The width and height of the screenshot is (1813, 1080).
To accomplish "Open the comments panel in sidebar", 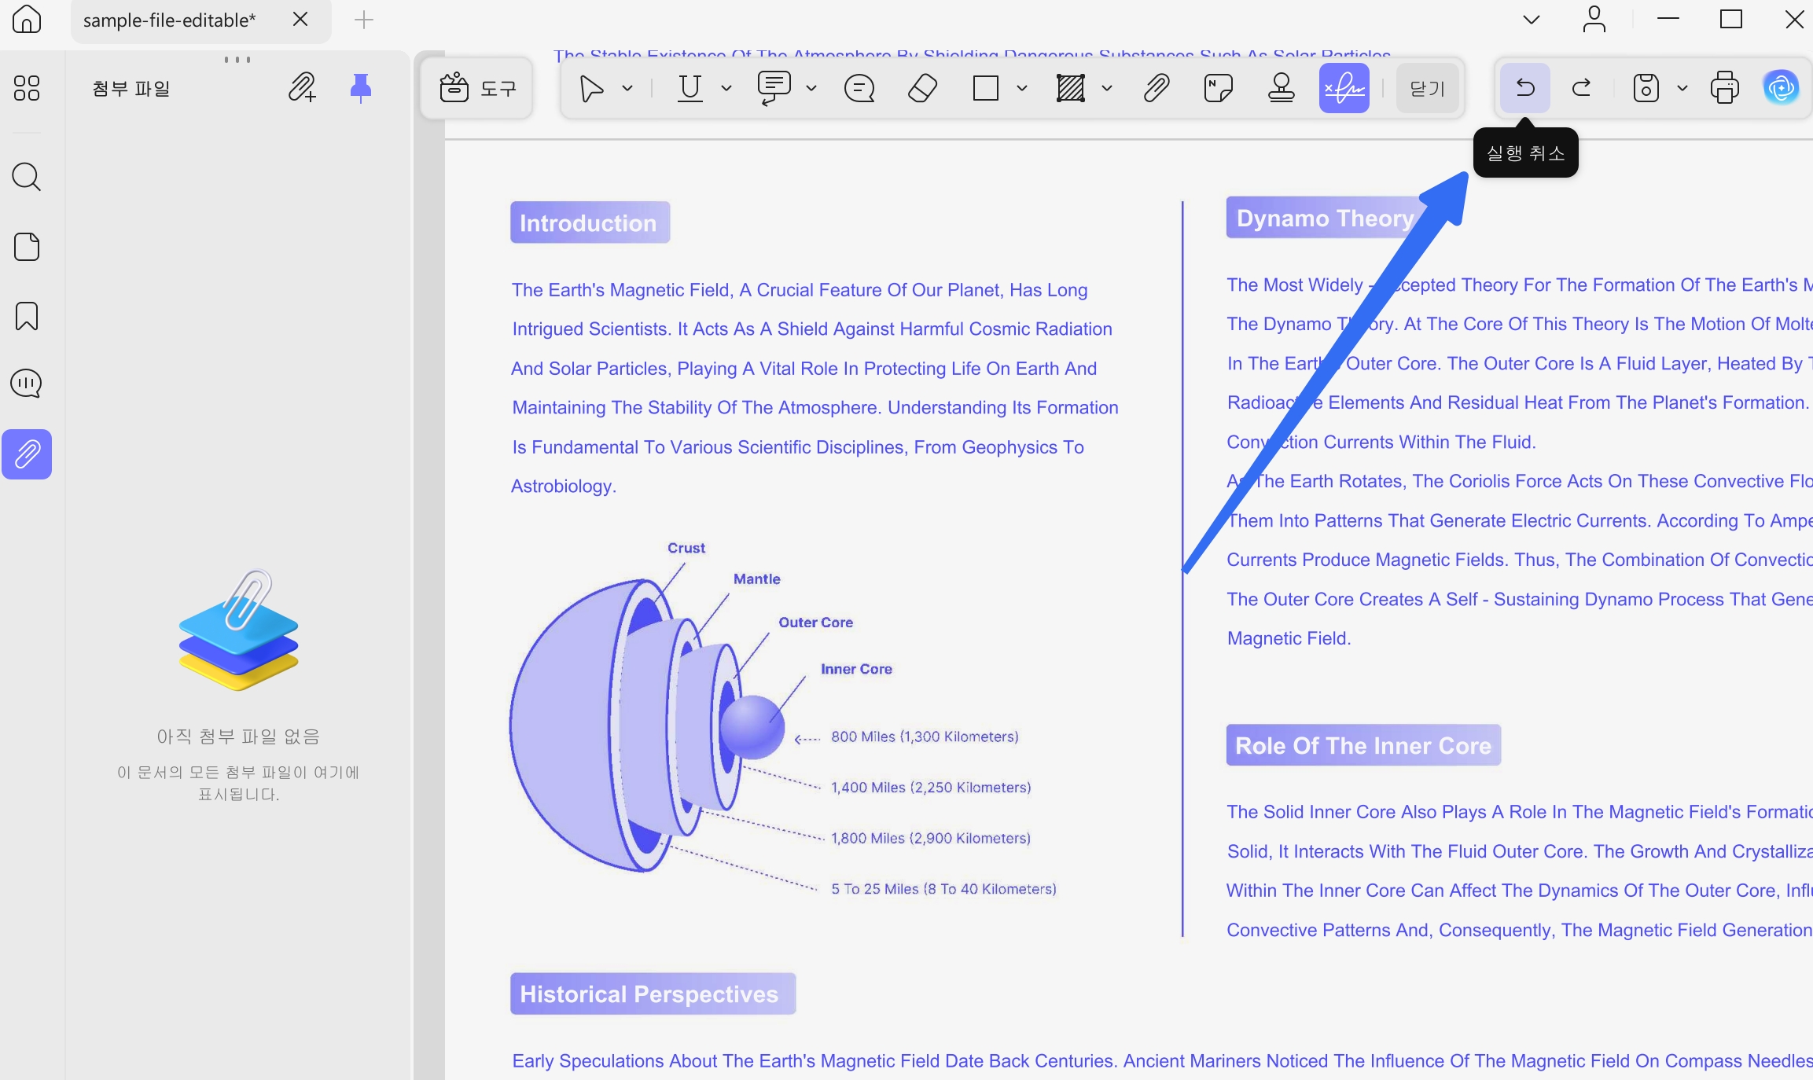I will 27,384.
